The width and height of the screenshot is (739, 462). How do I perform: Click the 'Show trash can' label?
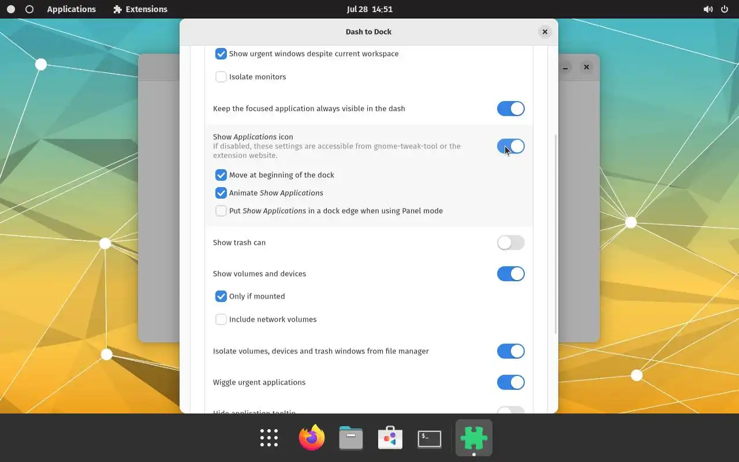239,243
